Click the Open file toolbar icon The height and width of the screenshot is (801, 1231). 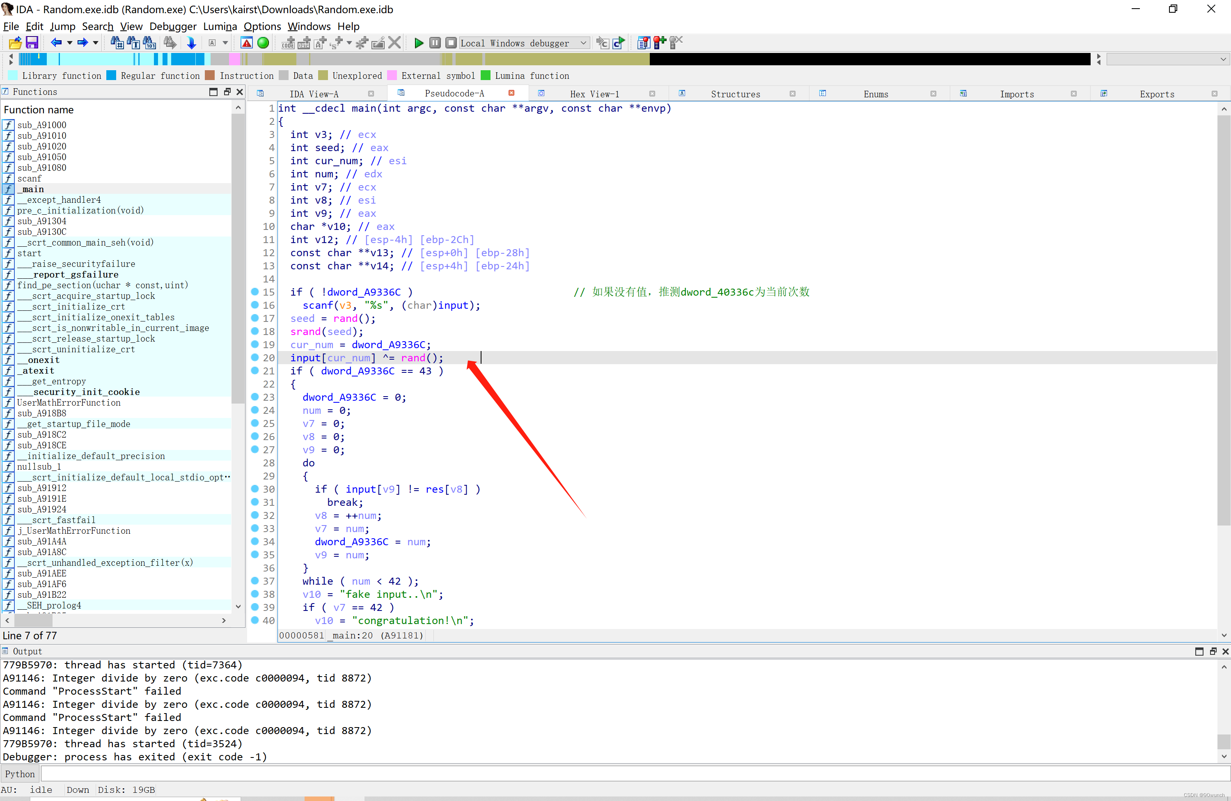pyautogui.click(x=15, y=43)
